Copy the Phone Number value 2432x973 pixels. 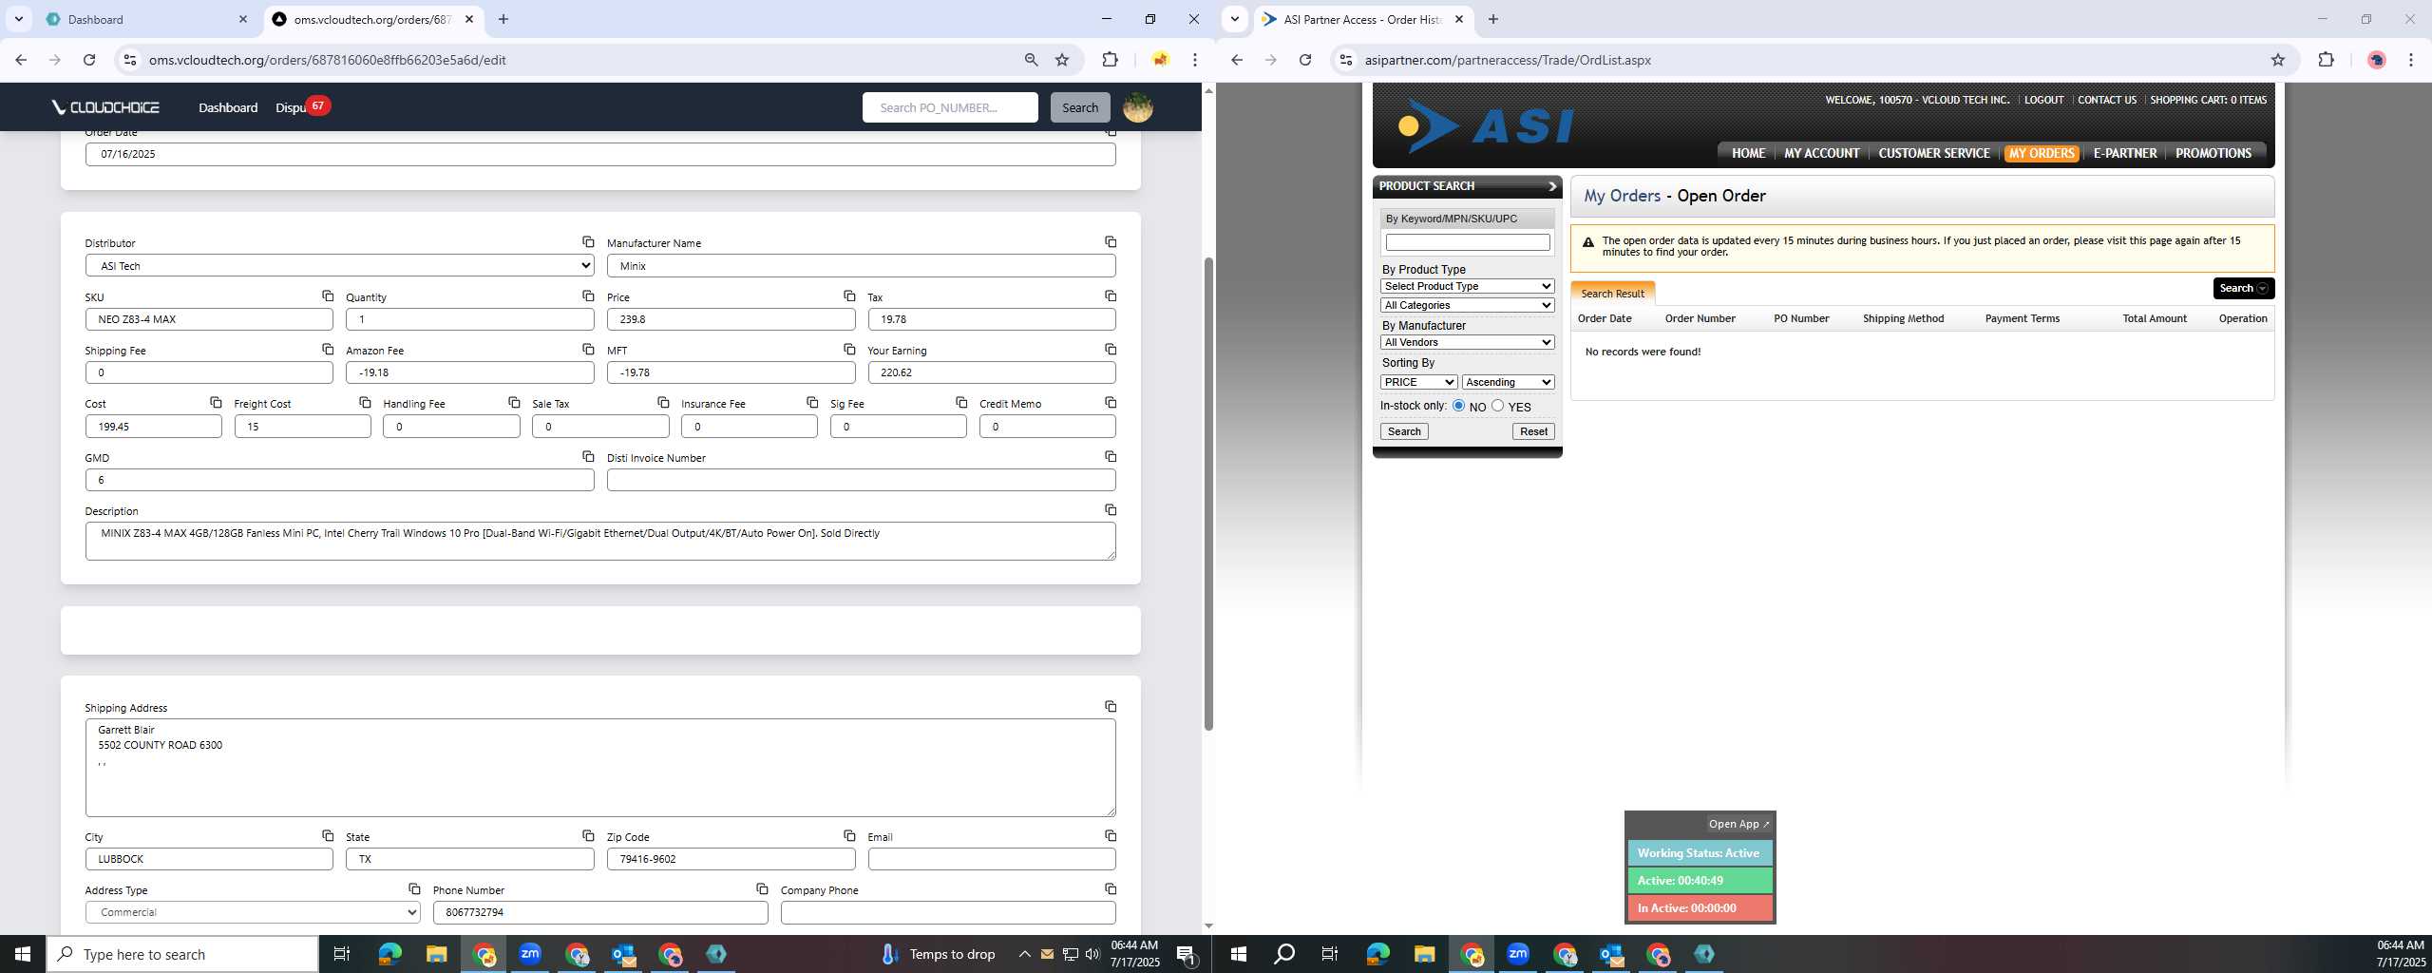762,888
